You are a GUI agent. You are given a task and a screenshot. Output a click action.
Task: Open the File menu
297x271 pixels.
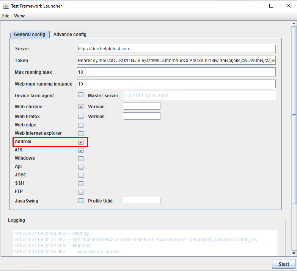pyautogui.click(x=6, y=16)
